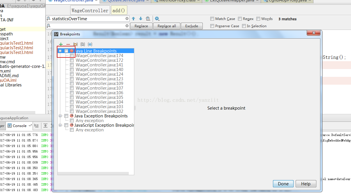Enable the In Selection option
351x194 pixels.
244,26
